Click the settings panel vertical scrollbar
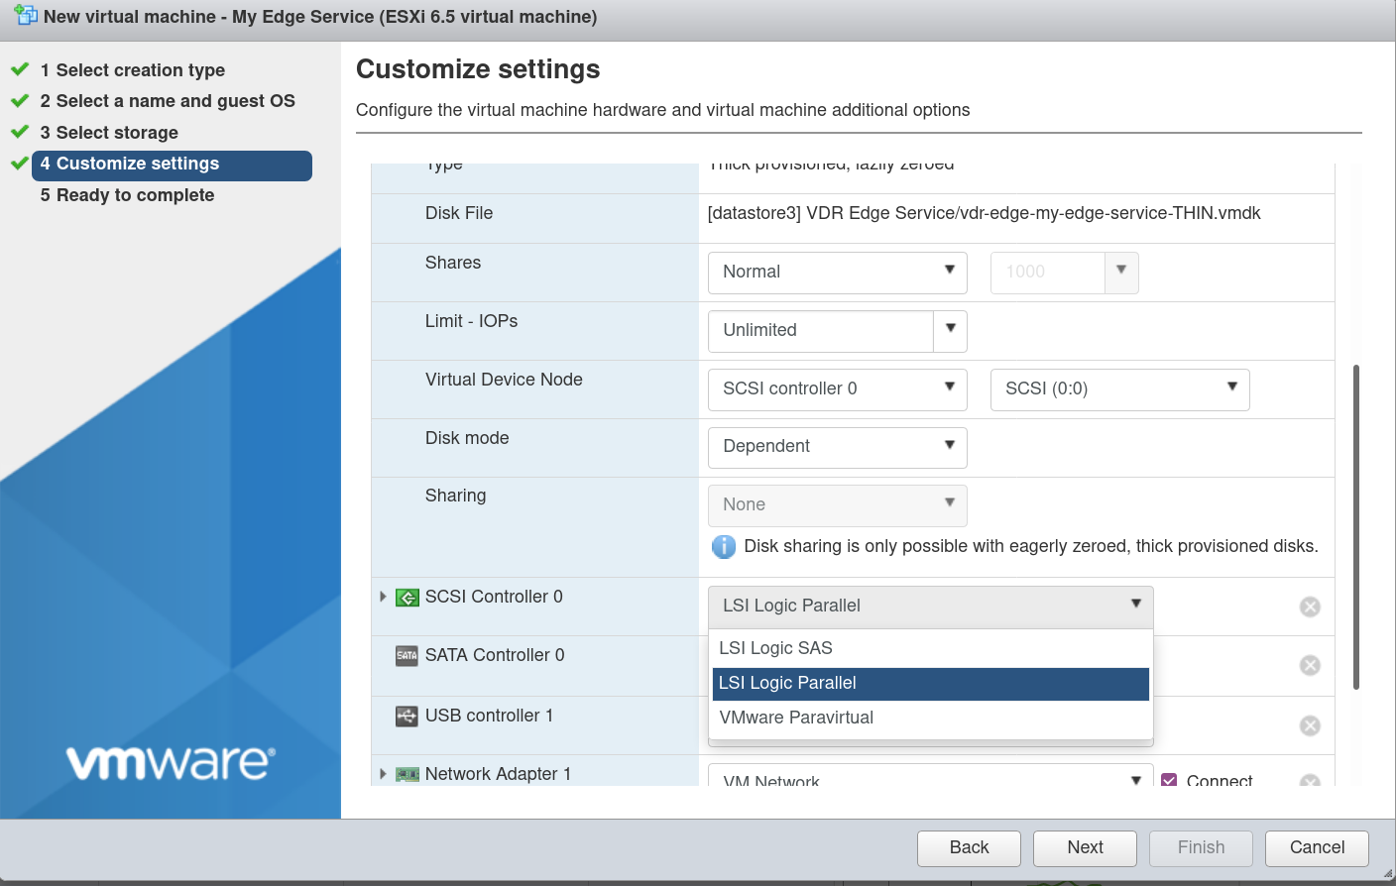The image size is (1396, 886). [x=1355, y=527]
